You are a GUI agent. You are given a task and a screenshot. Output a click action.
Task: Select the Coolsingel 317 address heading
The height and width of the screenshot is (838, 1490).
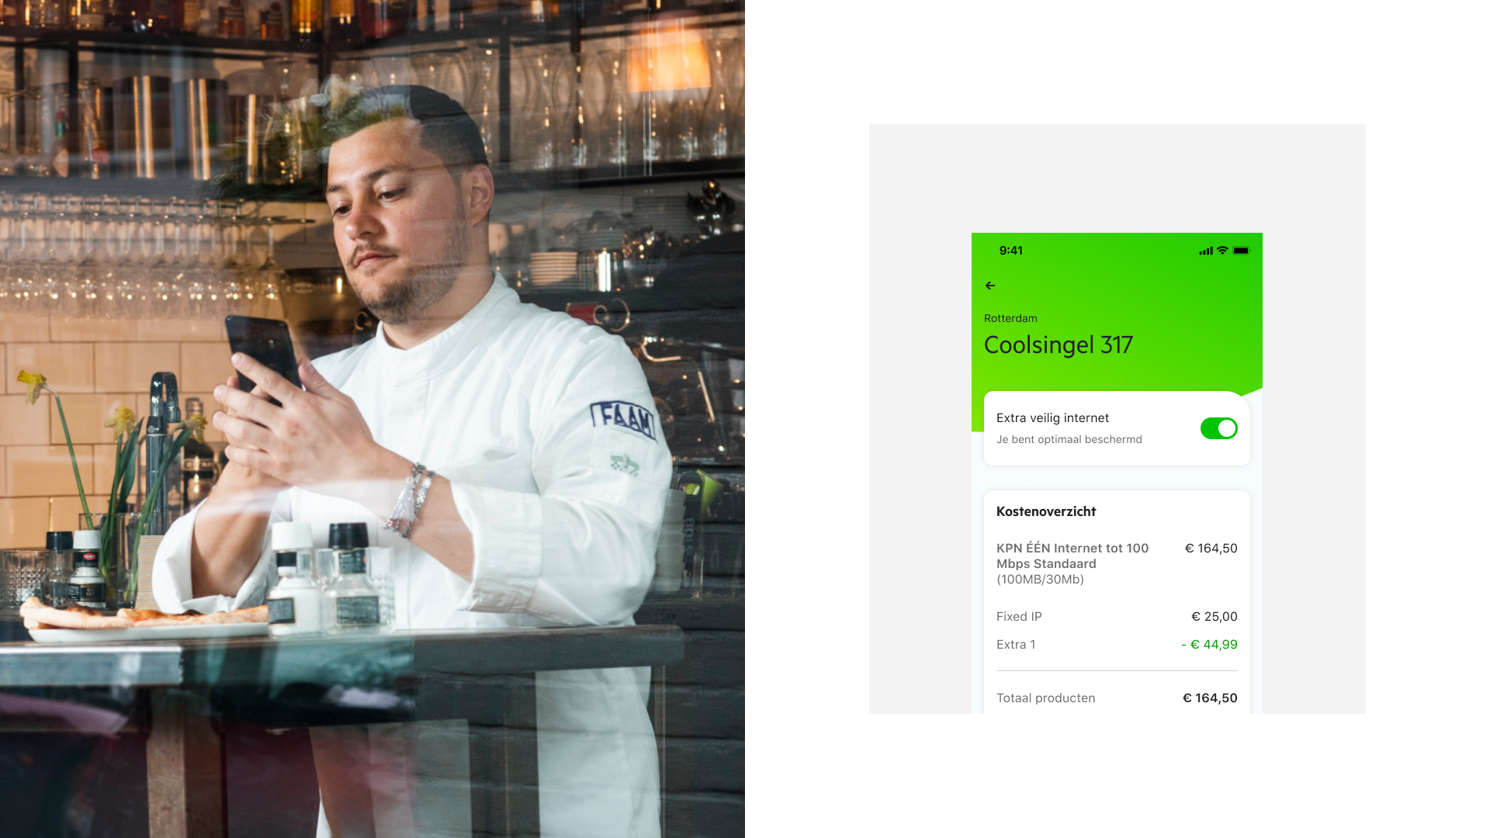click(x=1059, y=345)
